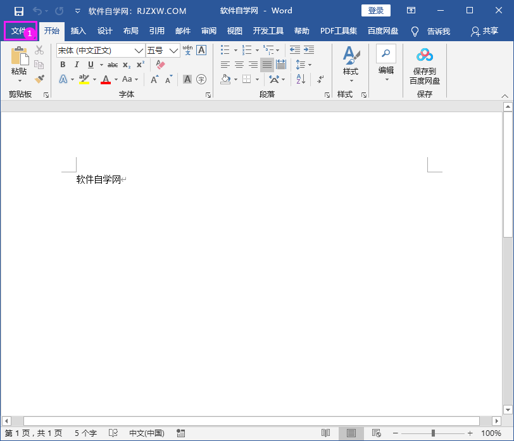Click the 登录 button

[375, 11]
